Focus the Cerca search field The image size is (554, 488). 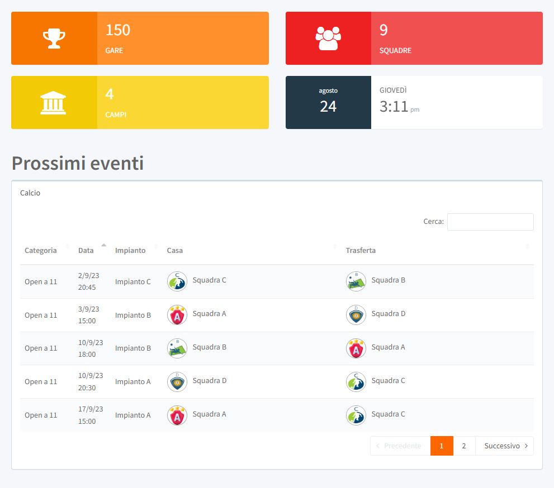(x=490, y=222)
